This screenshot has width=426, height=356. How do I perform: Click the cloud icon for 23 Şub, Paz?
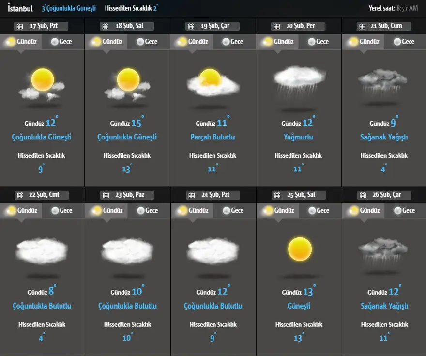pyautogui.click(x=127, y=251)
